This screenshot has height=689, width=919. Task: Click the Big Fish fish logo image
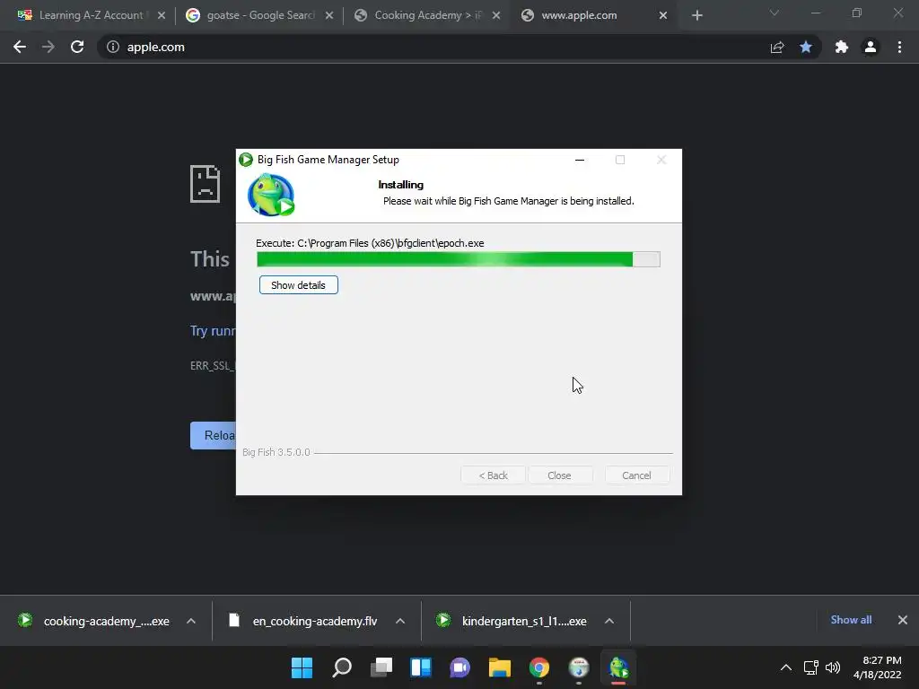pyautogui.click(x=271, y=195)
